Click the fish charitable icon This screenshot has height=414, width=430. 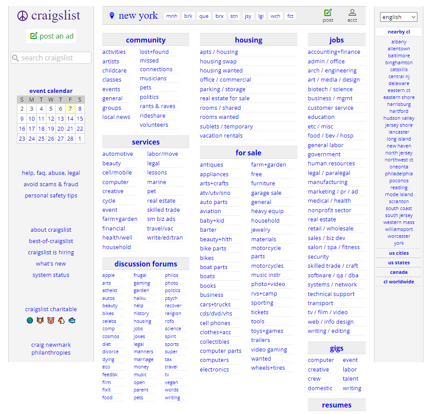point(72,320)
